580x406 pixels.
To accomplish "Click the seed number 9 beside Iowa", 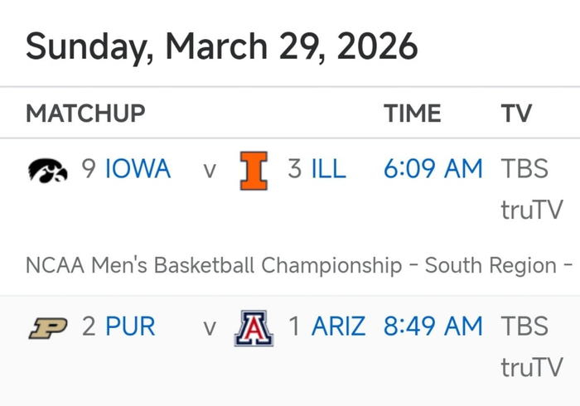I will 89,169.
